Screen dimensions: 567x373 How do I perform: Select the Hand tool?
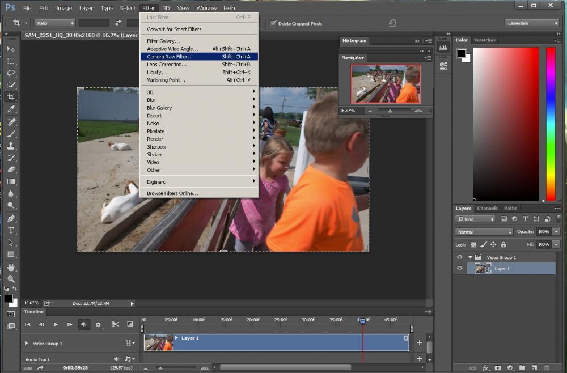coord(11,267)
